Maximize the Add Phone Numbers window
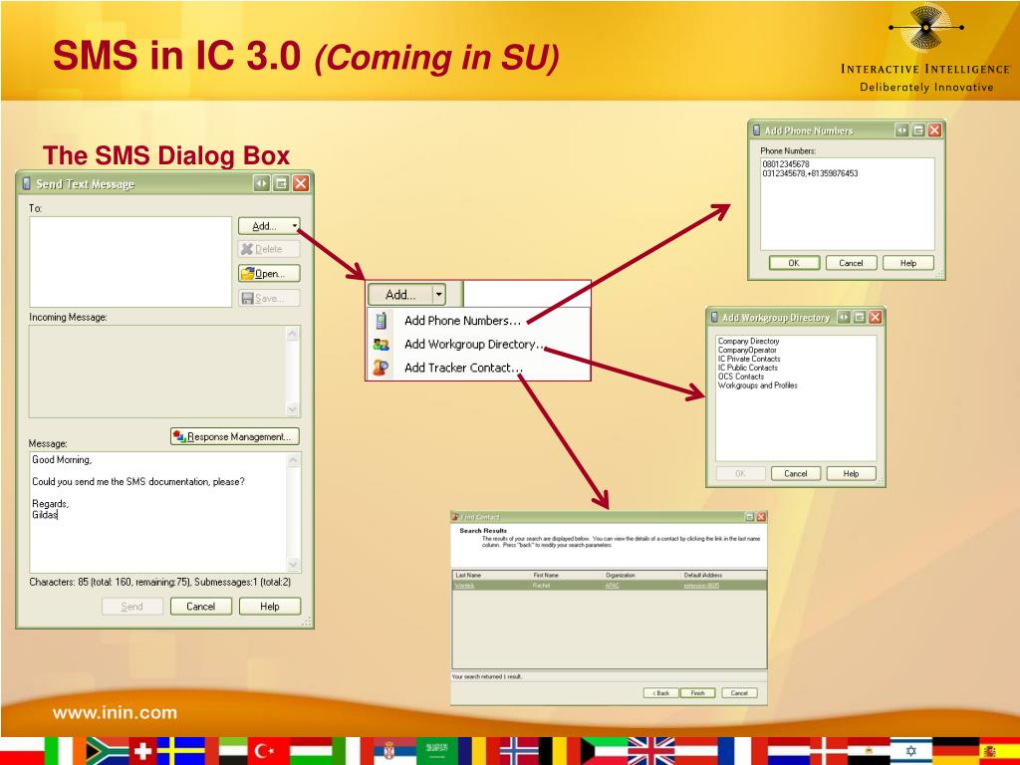Viewport: 1020px width, 765px height. (917, 130)
